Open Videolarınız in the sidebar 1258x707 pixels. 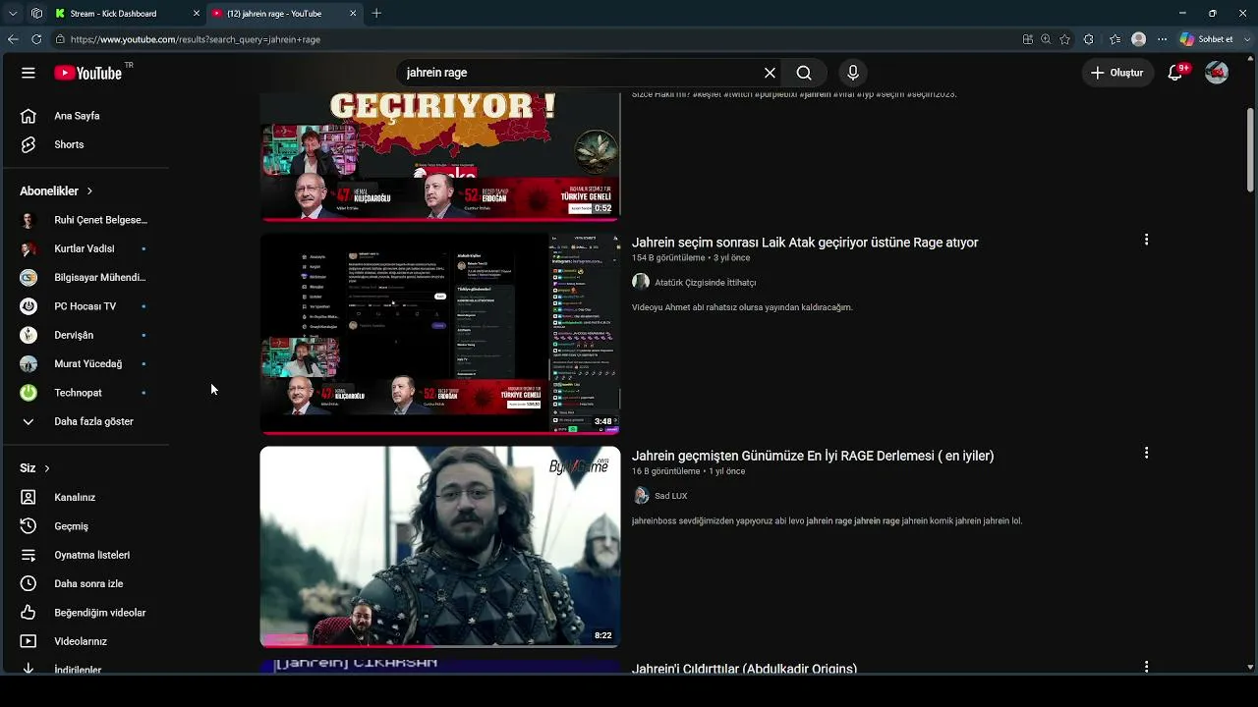pyautogui.click(x=81, y=641)
